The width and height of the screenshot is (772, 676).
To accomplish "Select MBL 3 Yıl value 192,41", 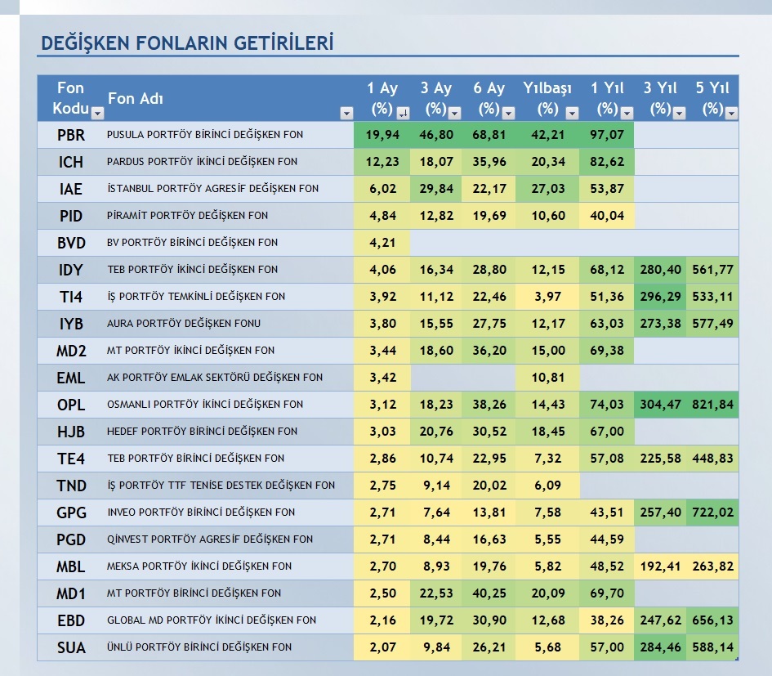I will coord(660,566).
